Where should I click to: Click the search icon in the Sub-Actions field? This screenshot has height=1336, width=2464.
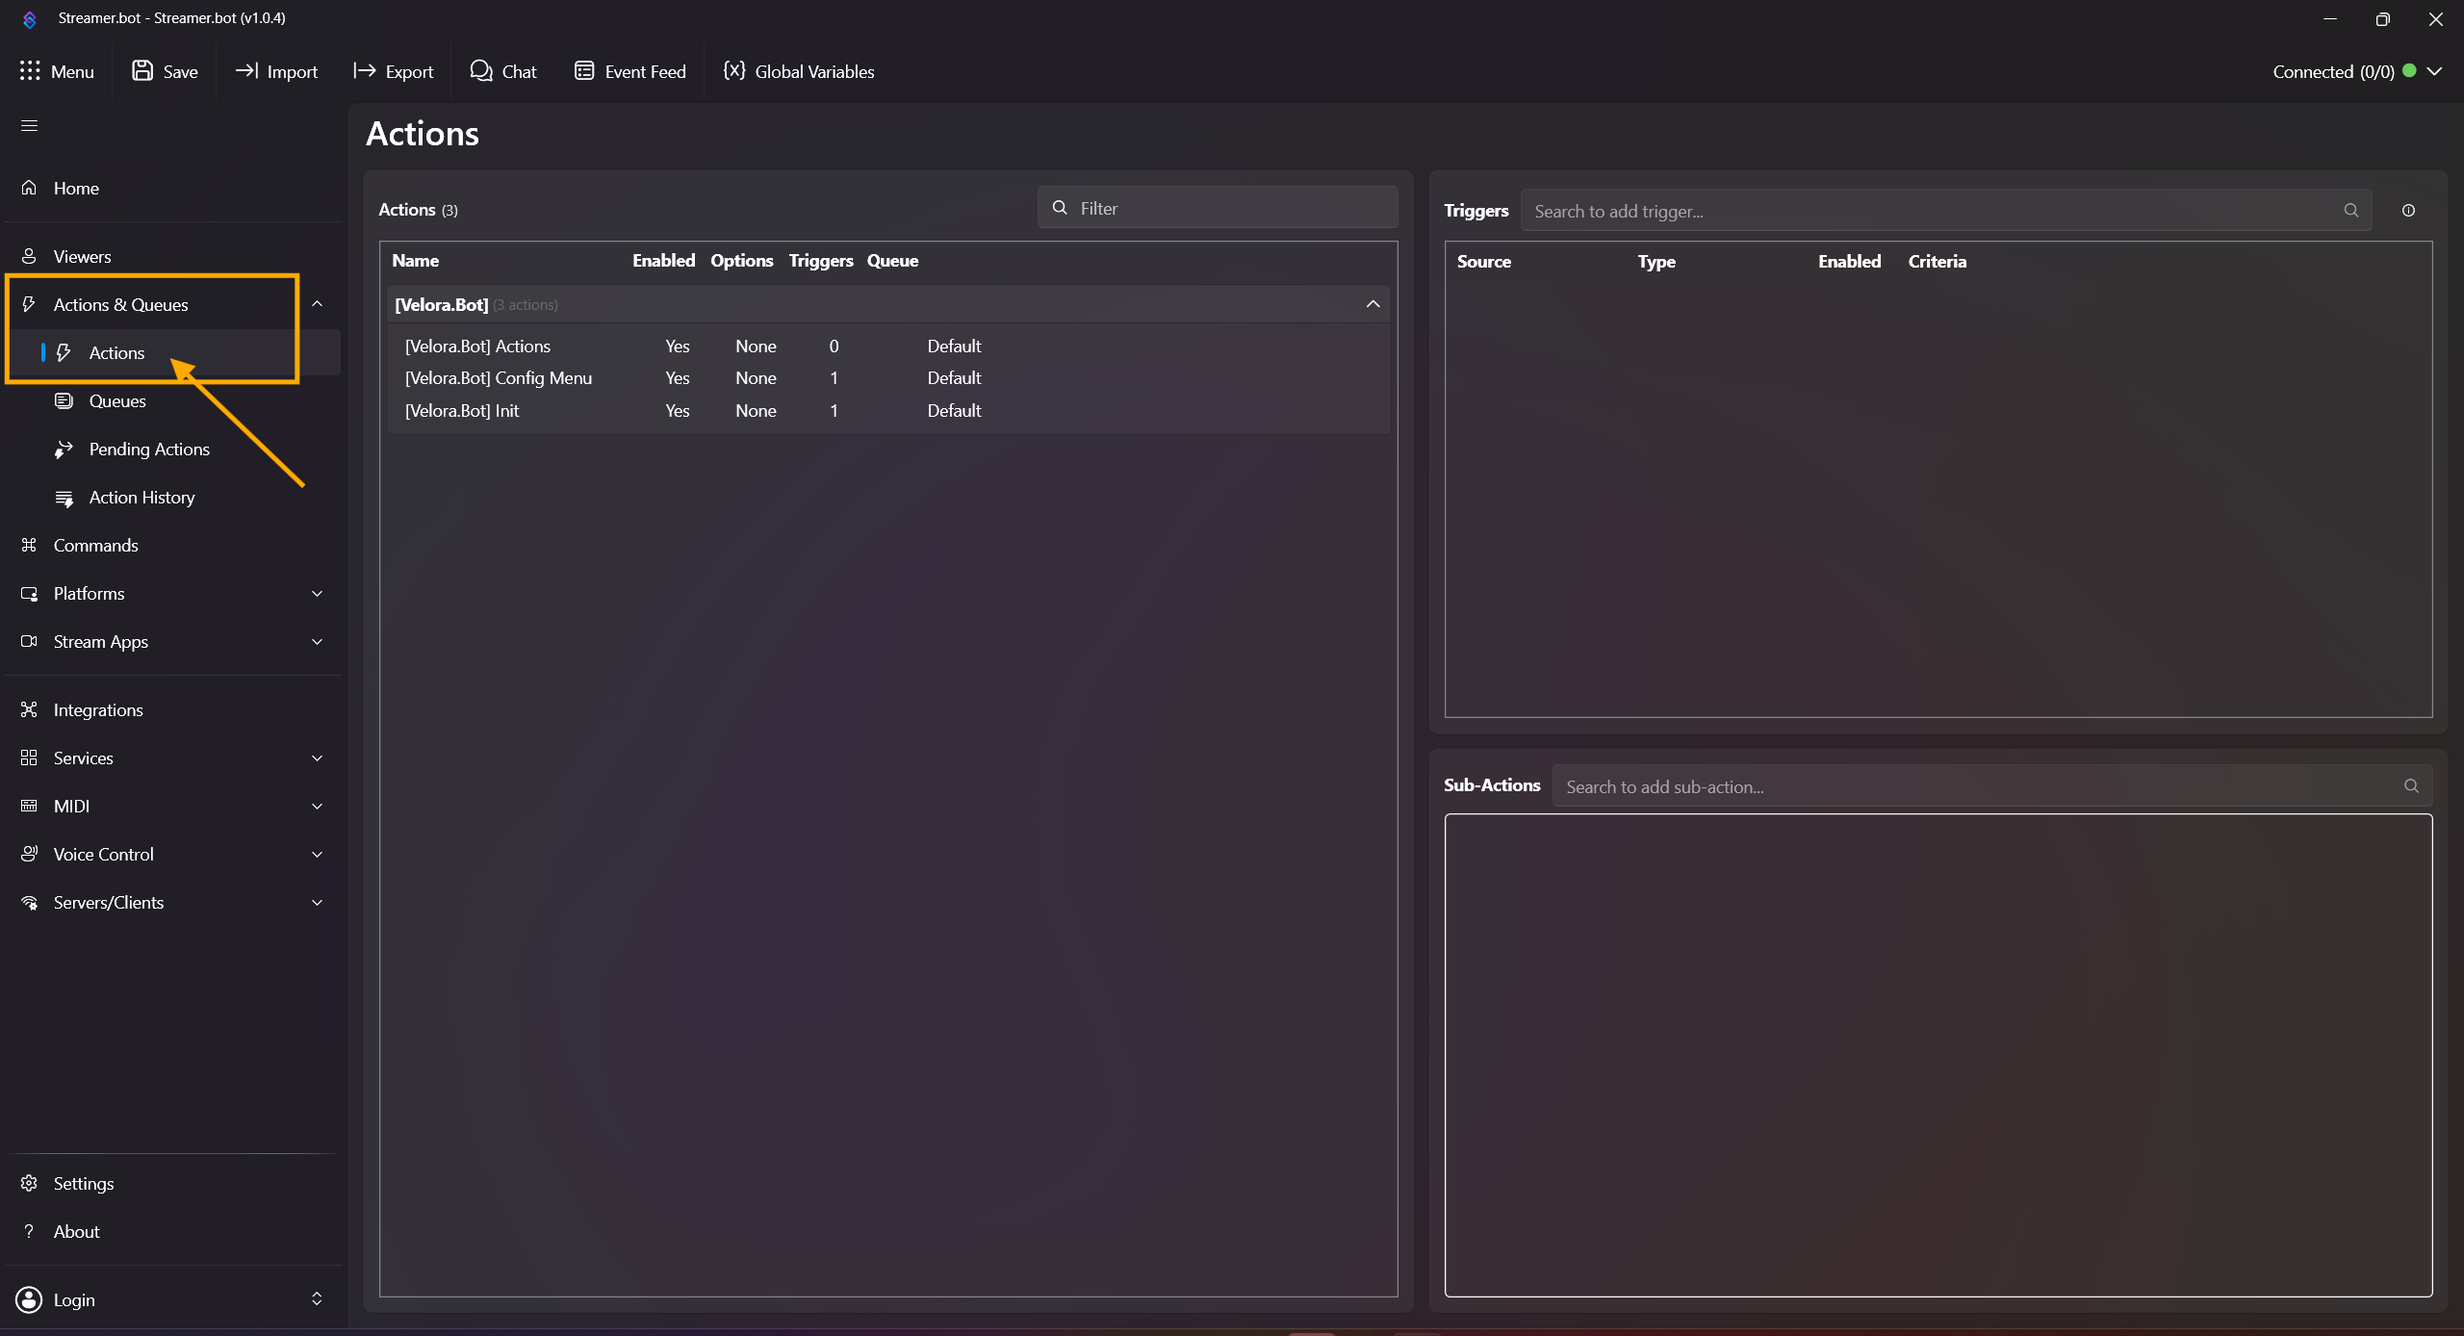pos(2411,786)
